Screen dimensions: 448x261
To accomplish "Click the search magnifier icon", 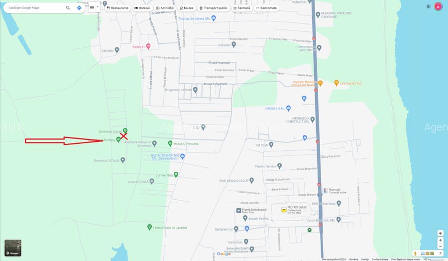I will (68, 8).
